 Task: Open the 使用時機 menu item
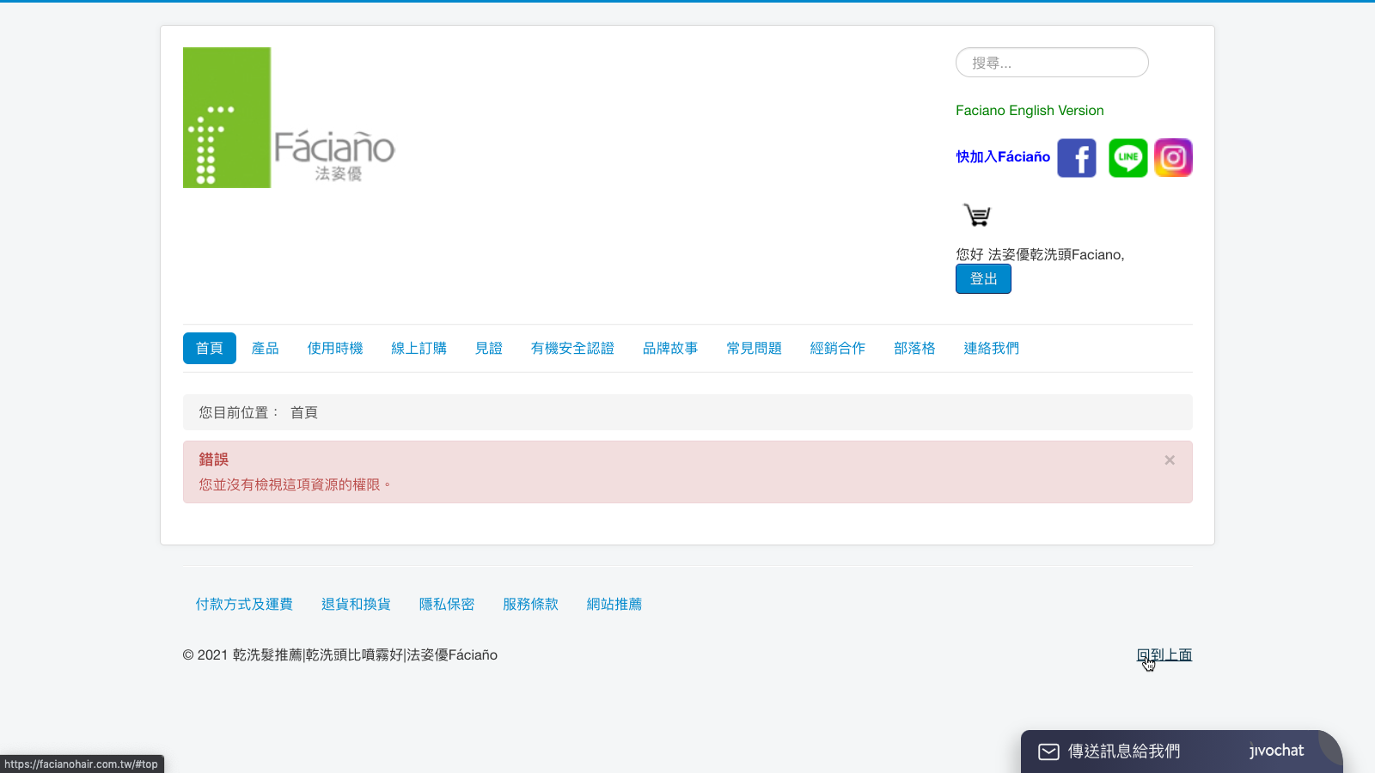(335, 349)
